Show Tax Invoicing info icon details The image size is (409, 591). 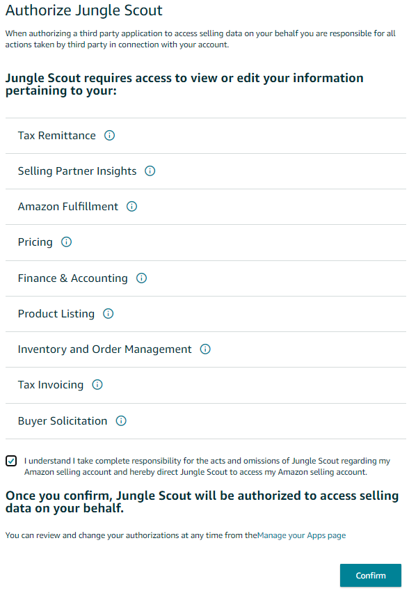pos(97,385)
